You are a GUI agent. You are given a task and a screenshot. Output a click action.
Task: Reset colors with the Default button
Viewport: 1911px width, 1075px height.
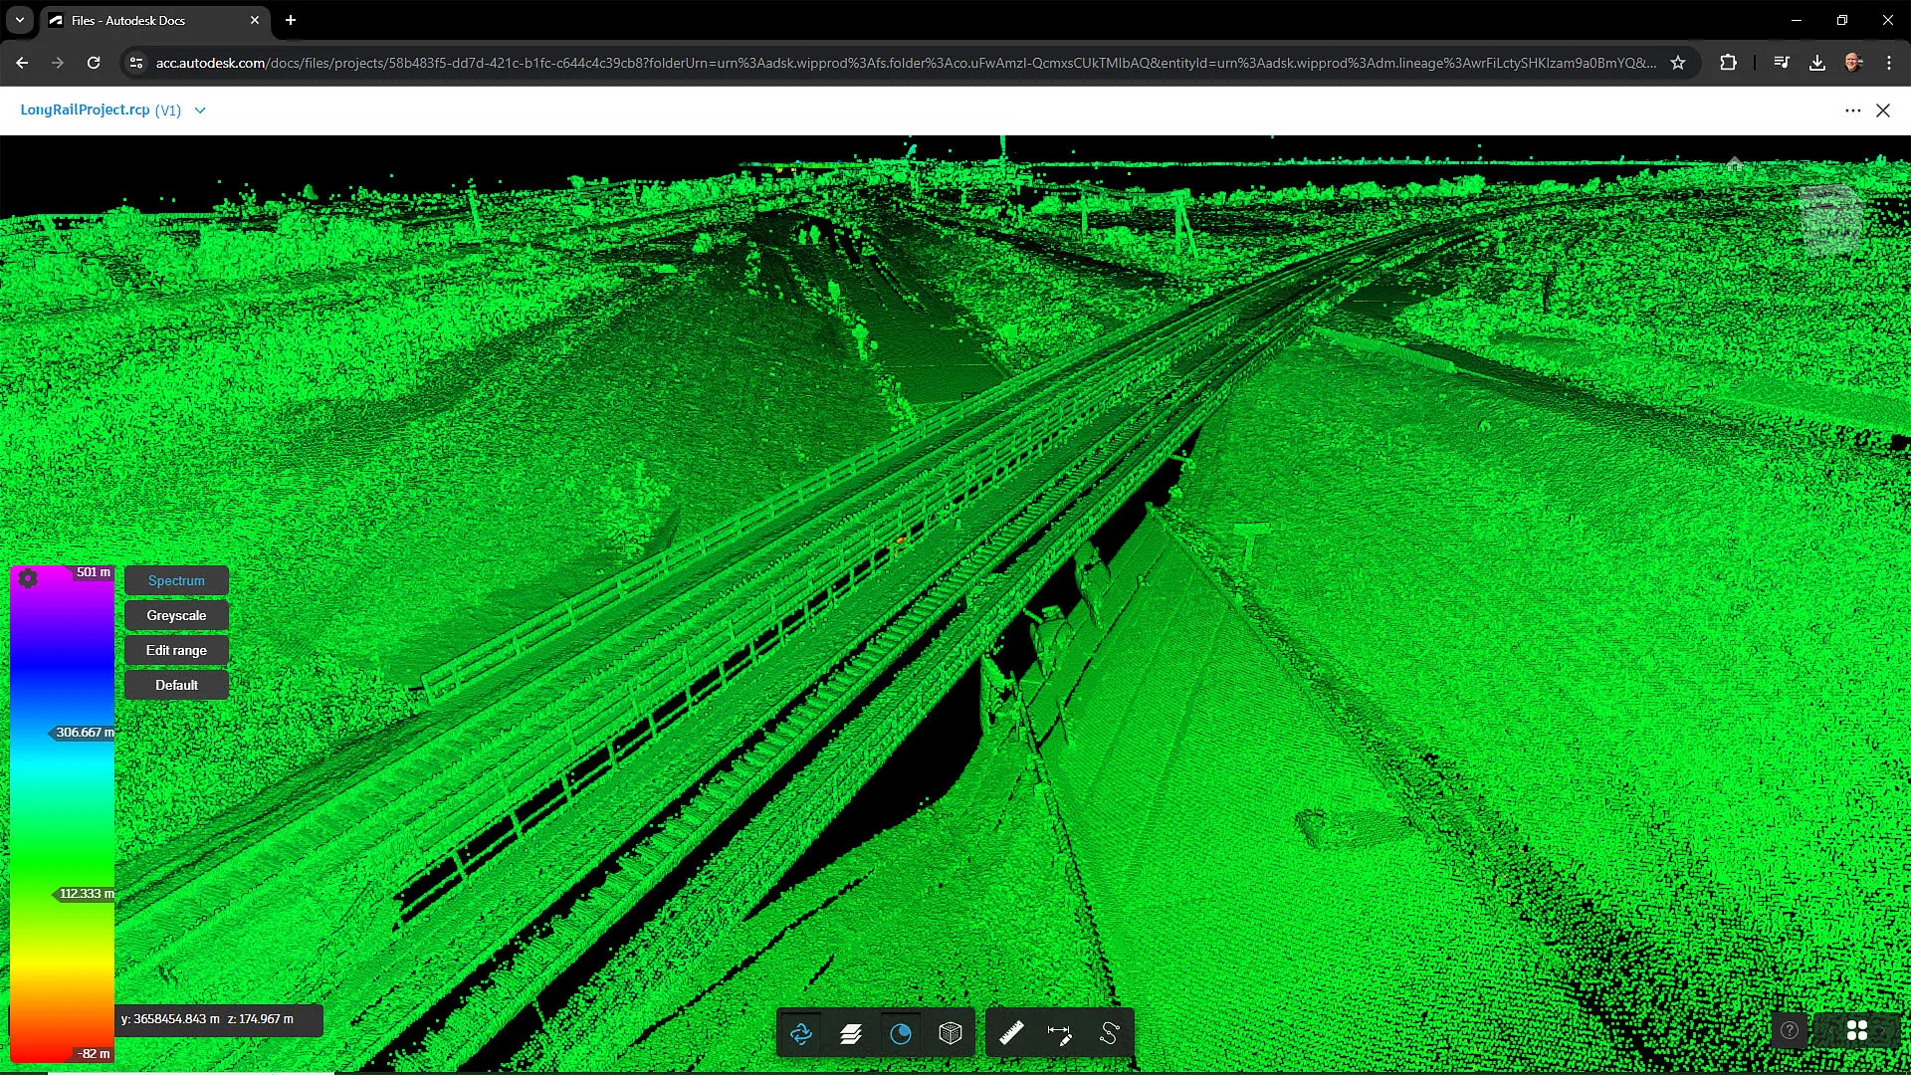pos(175,685)
